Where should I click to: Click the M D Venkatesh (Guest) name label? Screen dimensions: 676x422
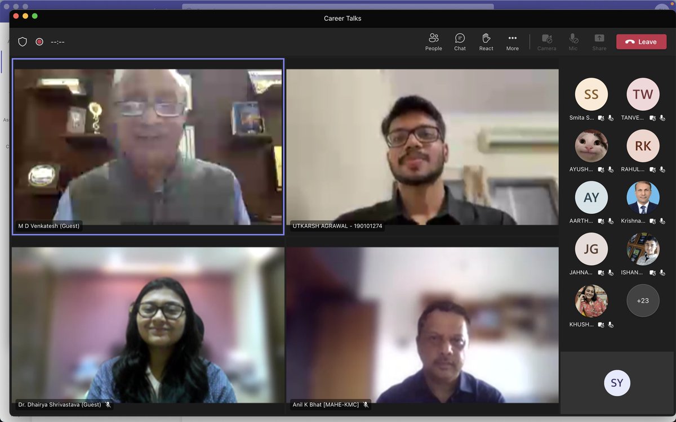click(x=49, y=226)
